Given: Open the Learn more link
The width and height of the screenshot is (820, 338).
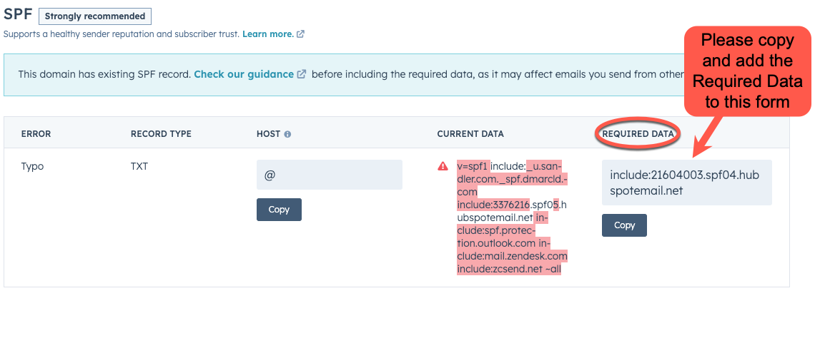Looking at the screenshot, I should pos(267,34).
